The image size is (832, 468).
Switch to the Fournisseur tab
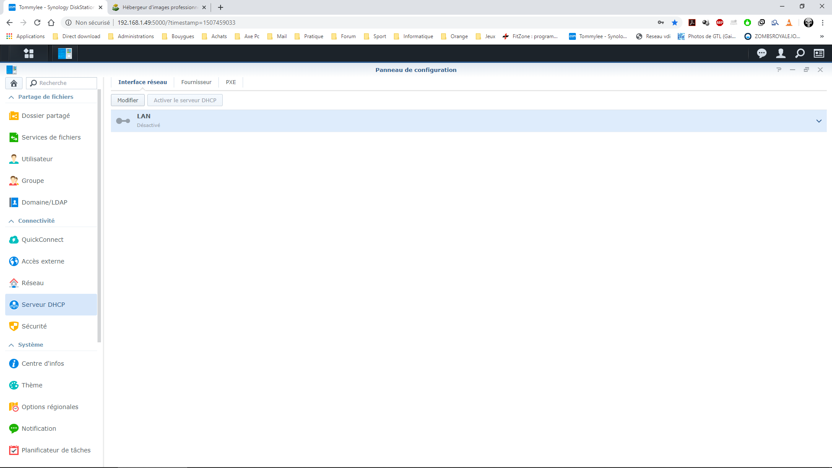[x=196, y=82]
